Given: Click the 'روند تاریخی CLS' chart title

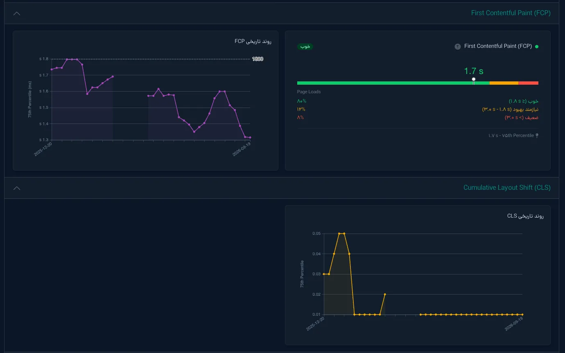Looking at the screenshot, I should [525, 216].
